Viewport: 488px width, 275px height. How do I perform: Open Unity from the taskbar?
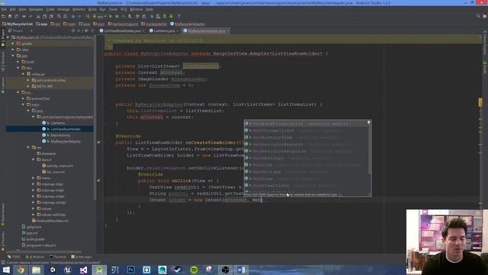53,270
